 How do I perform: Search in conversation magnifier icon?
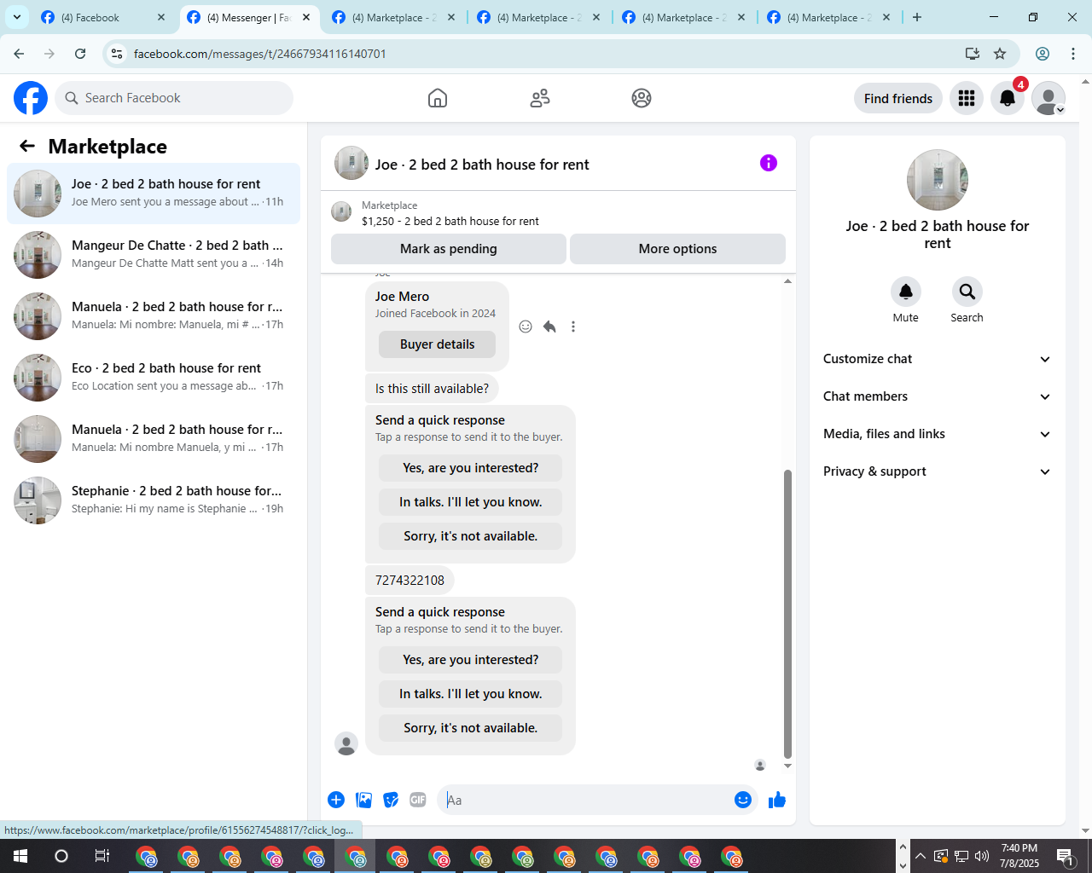[967, 292]
